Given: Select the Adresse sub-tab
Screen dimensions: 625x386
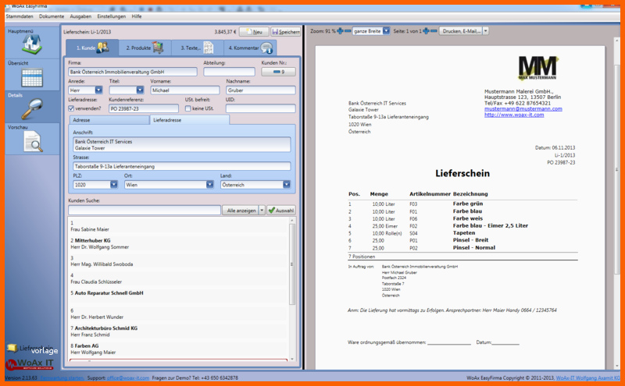Looking at the screenshot, I should [x=109, y=120].
